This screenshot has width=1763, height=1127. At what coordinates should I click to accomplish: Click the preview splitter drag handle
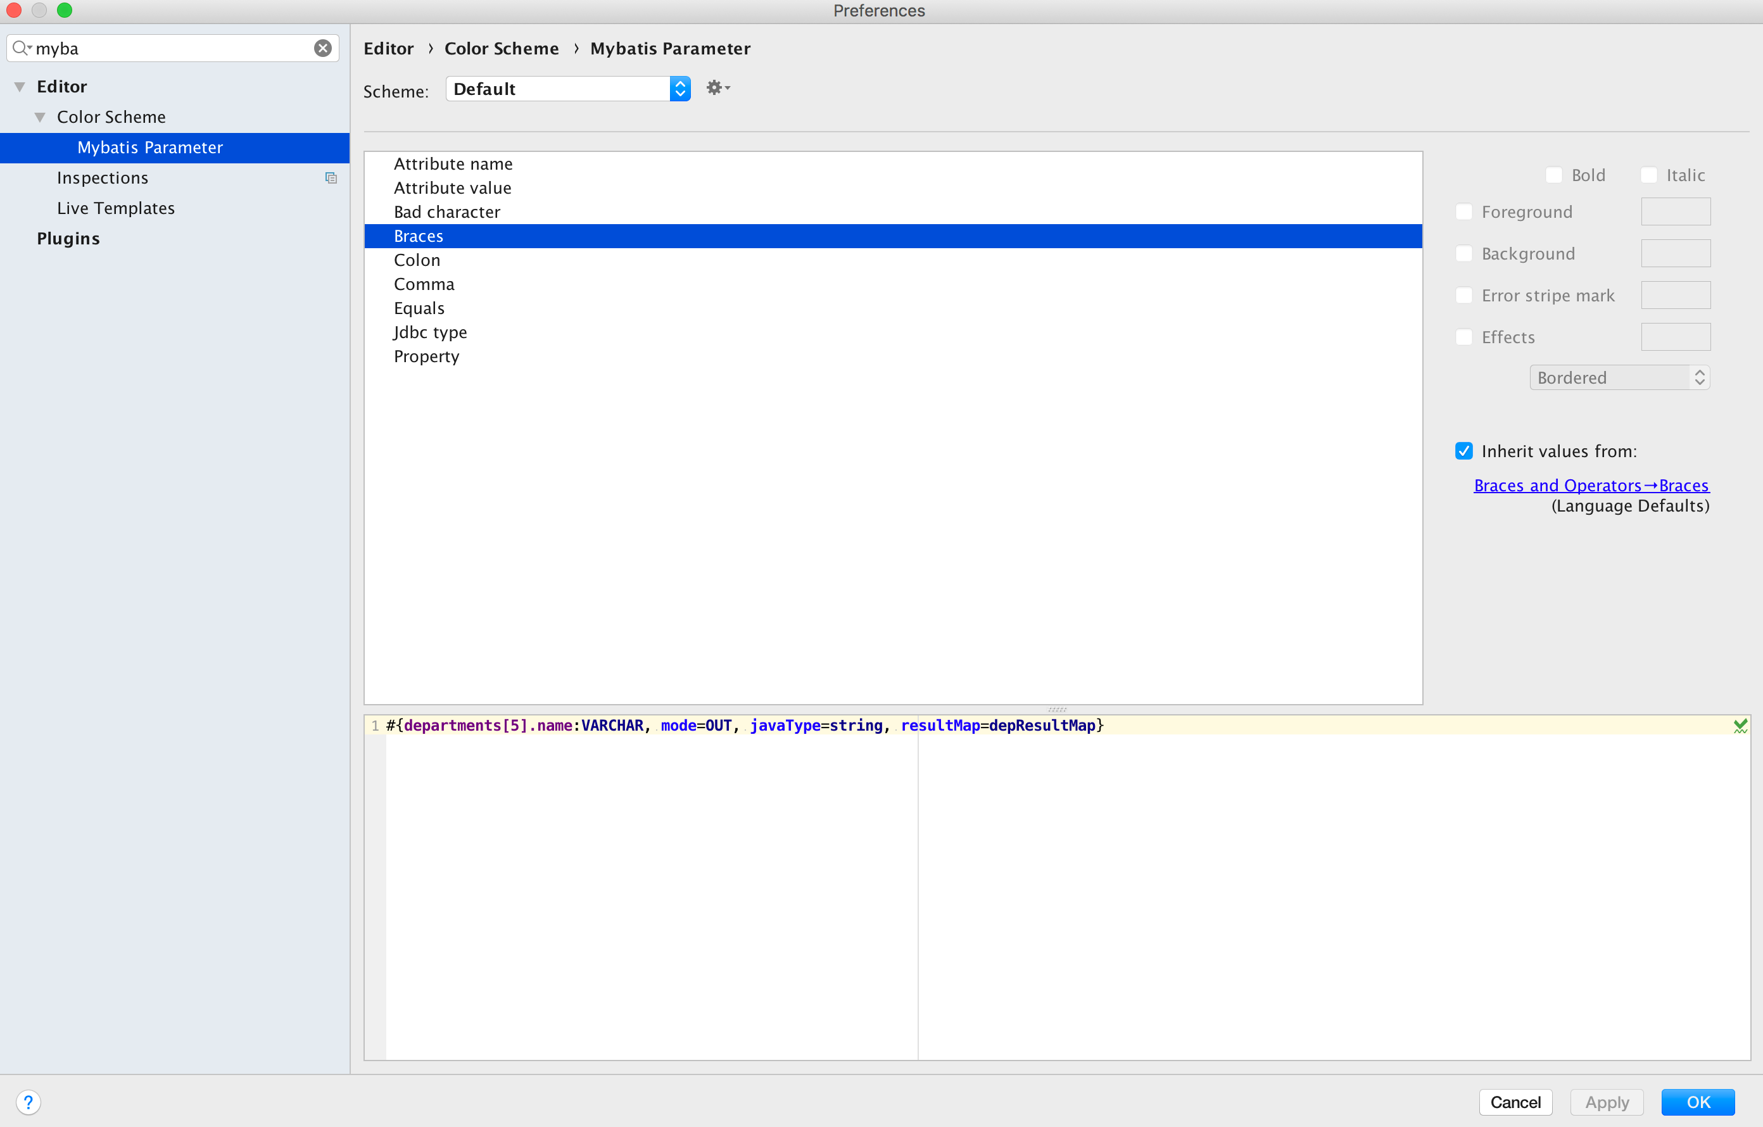point(1057,709)
